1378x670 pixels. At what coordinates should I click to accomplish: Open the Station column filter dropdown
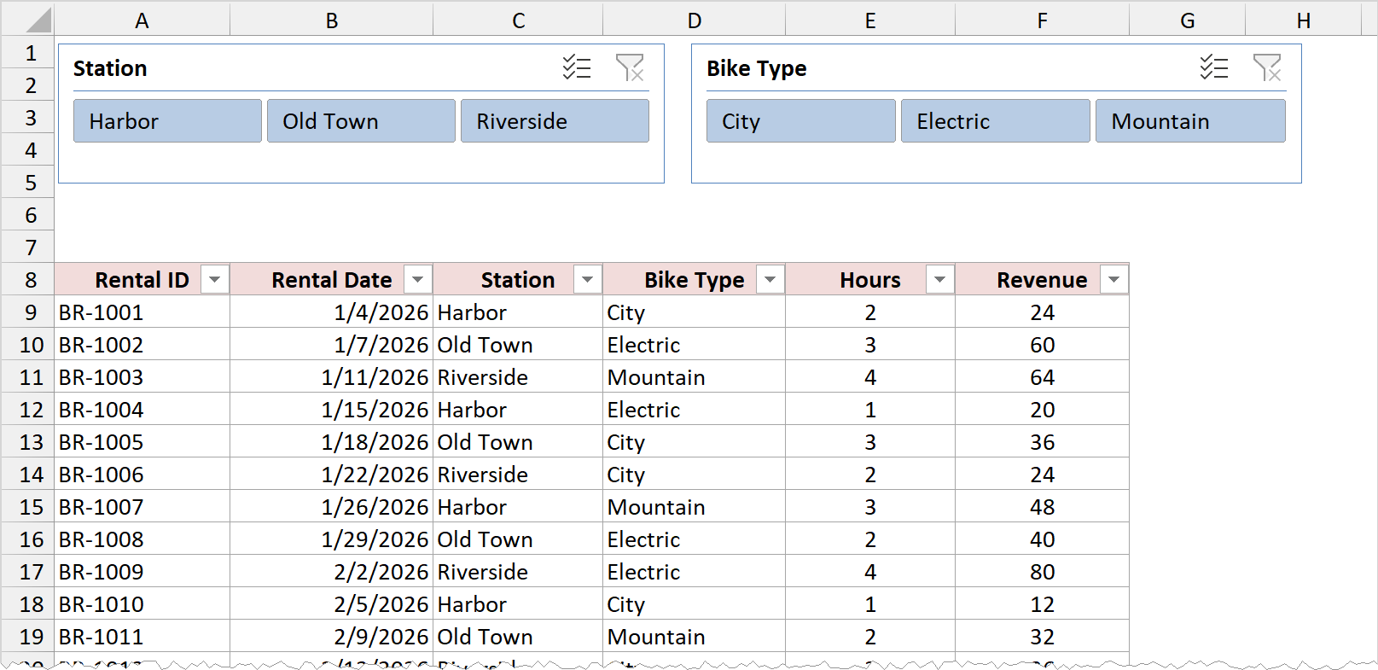587,280
